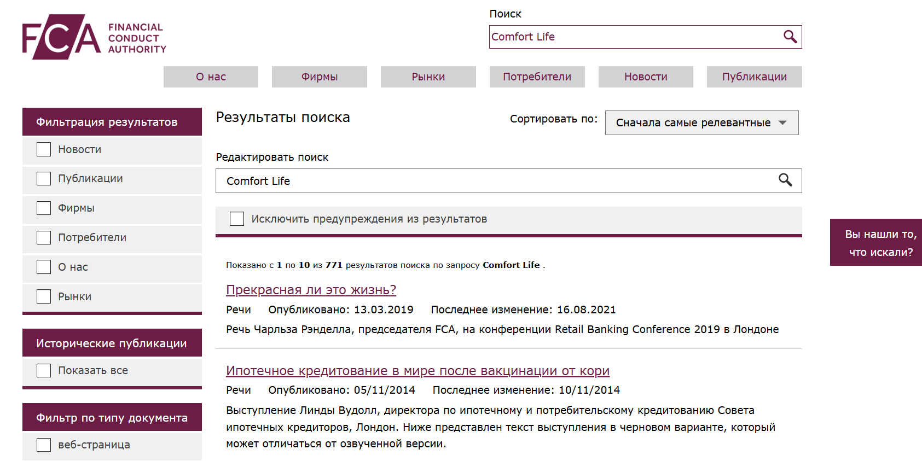The image size is (922, 461).
Task: Select the Рынки filter checkbox
Action: click(x=44, y=296)
